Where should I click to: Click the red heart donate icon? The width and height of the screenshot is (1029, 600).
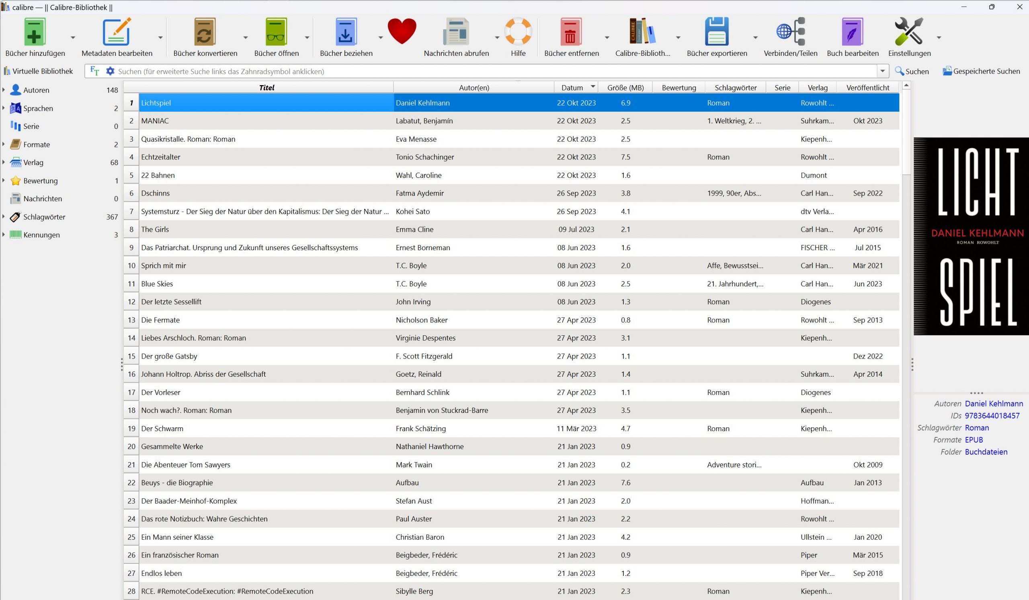click(x=402, y=31)
